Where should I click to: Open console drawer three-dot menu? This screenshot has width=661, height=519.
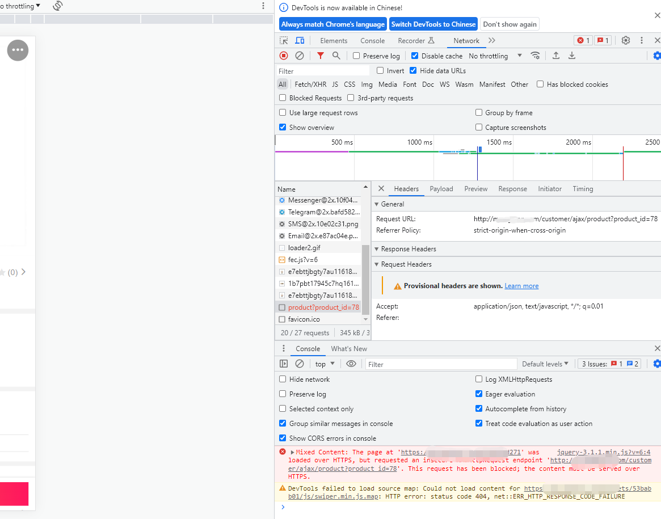[283, 348]
